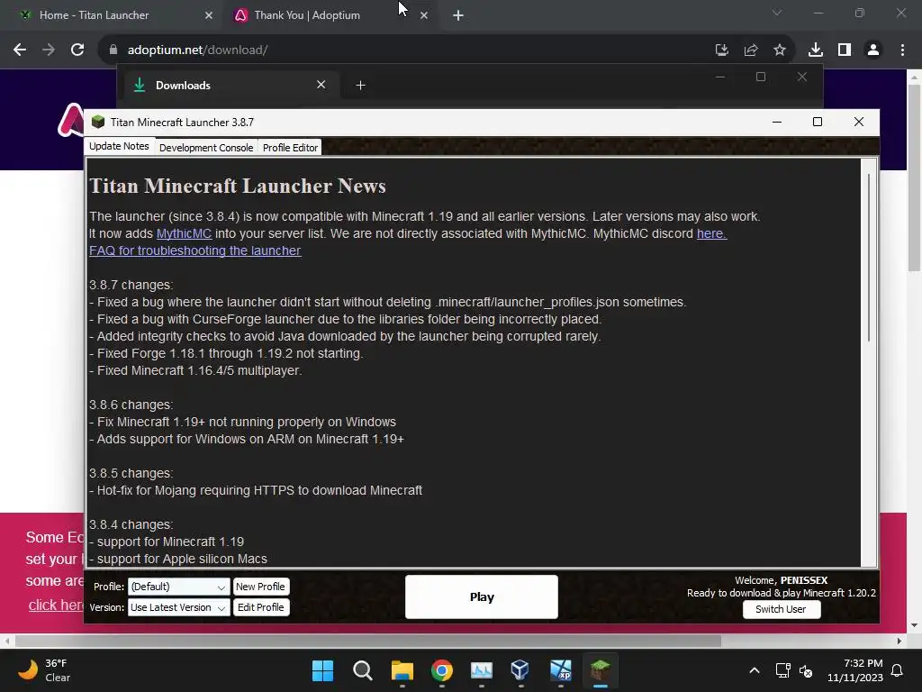Open Google Chrome from taskbar
Viewport: 922px width, 692px height.
(441, 670)
